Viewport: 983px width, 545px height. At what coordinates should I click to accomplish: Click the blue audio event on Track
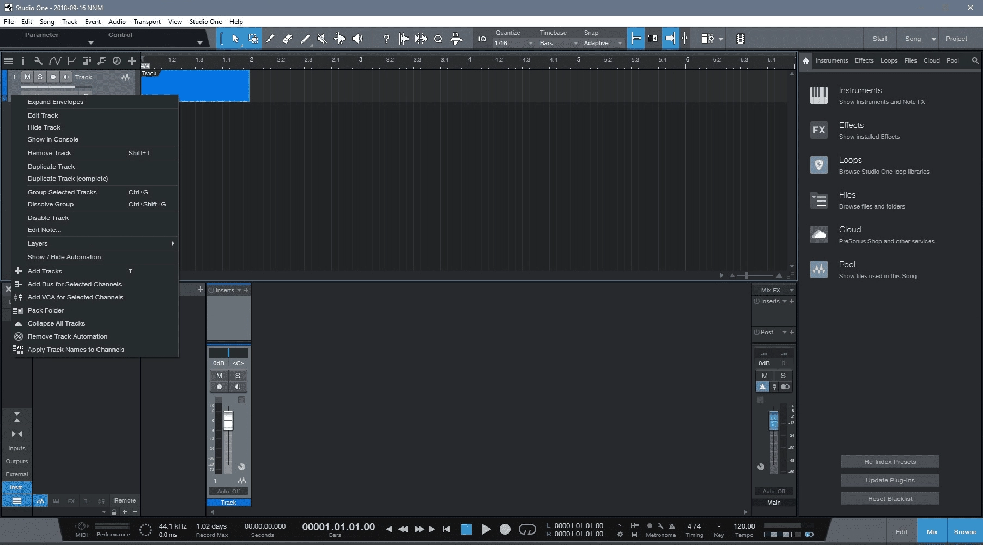(x=195, y=85)
